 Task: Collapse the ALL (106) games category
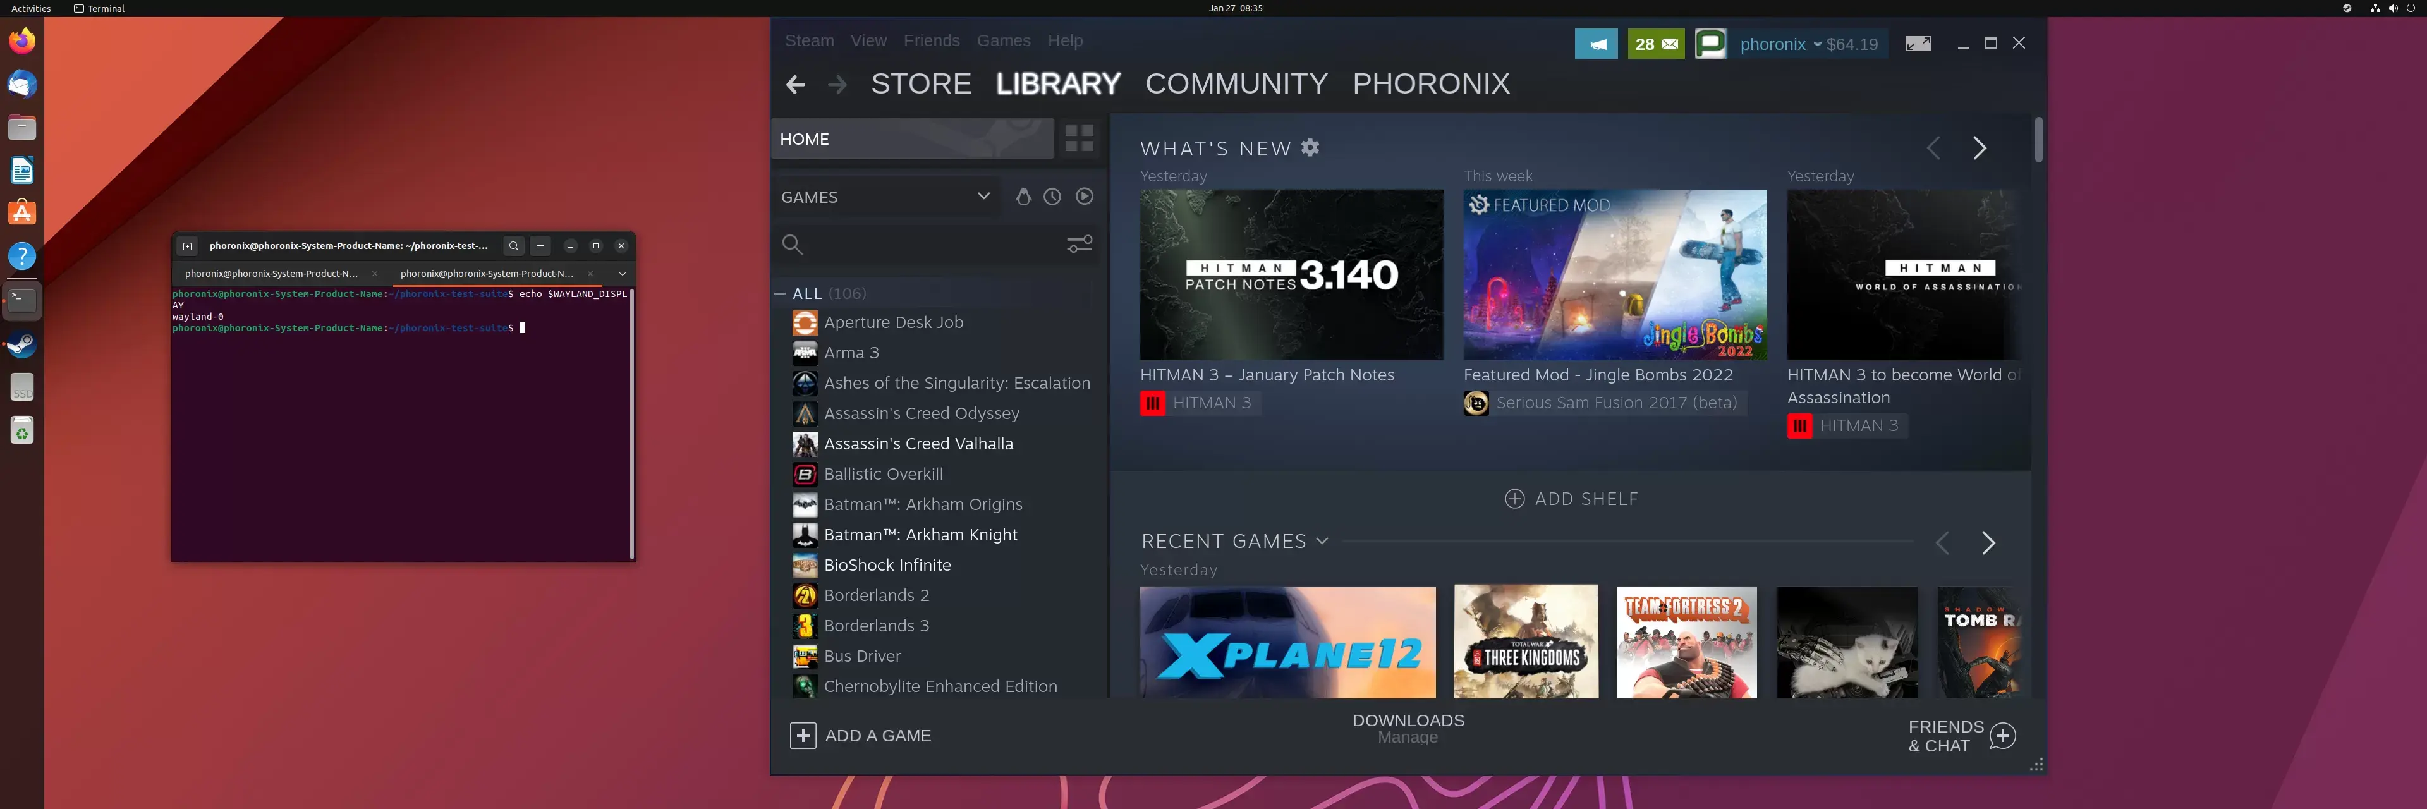780,294
